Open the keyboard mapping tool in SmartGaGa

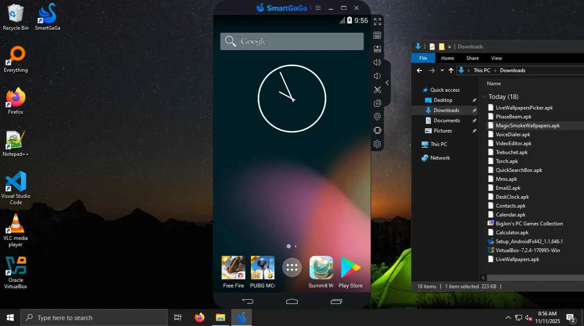click(x=377, y=35)
